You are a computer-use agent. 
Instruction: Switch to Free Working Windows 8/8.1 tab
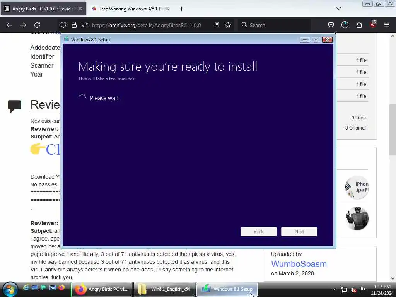(x=130, y=9)
